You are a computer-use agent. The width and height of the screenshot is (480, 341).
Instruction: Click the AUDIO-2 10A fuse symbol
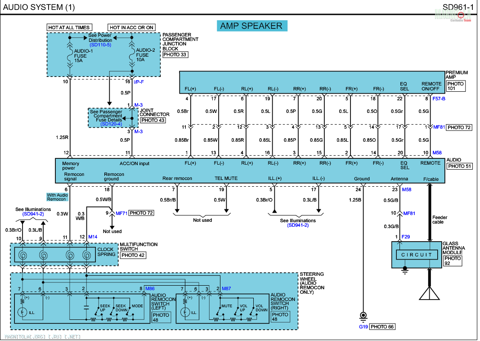(x=131, y=56)
